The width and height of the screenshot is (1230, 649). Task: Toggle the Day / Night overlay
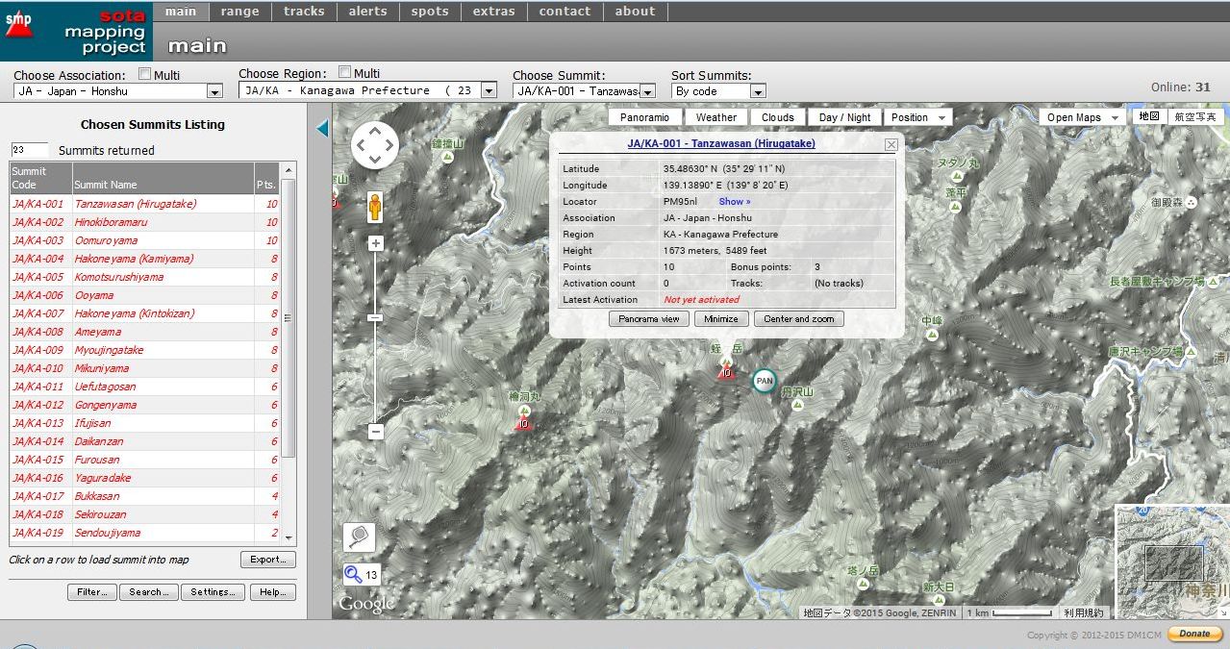click(x=844, y=117)
